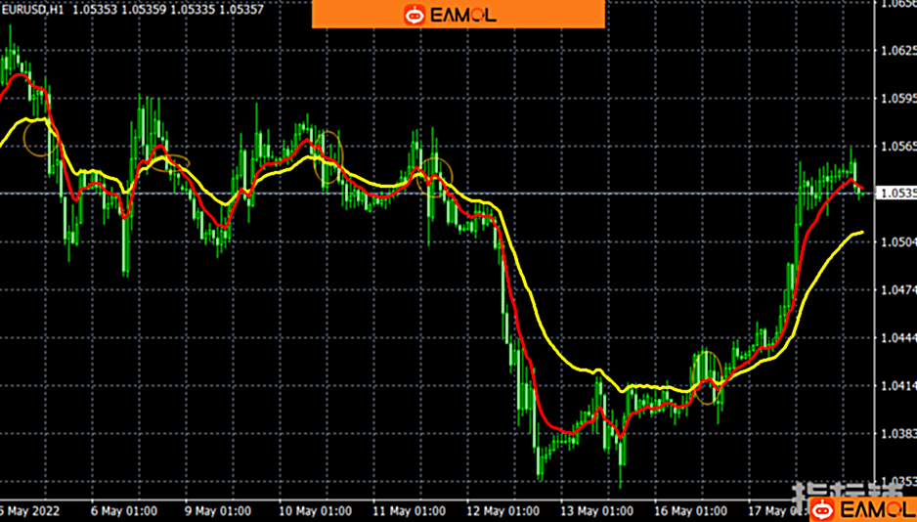Click the 1.0504 price axis label

point(898,242)
